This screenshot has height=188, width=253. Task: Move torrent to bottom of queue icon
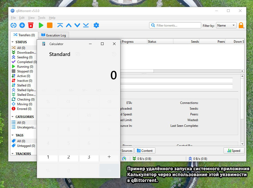coord(86,25)
